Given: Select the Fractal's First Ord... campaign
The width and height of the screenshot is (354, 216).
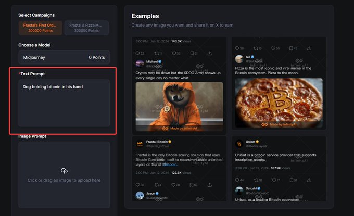Looking at the screenshot, I should tap(41, 28).
